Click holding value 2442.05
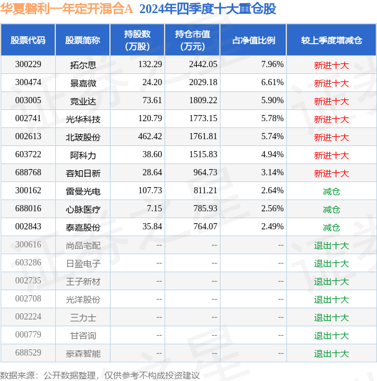 (203, 65)
